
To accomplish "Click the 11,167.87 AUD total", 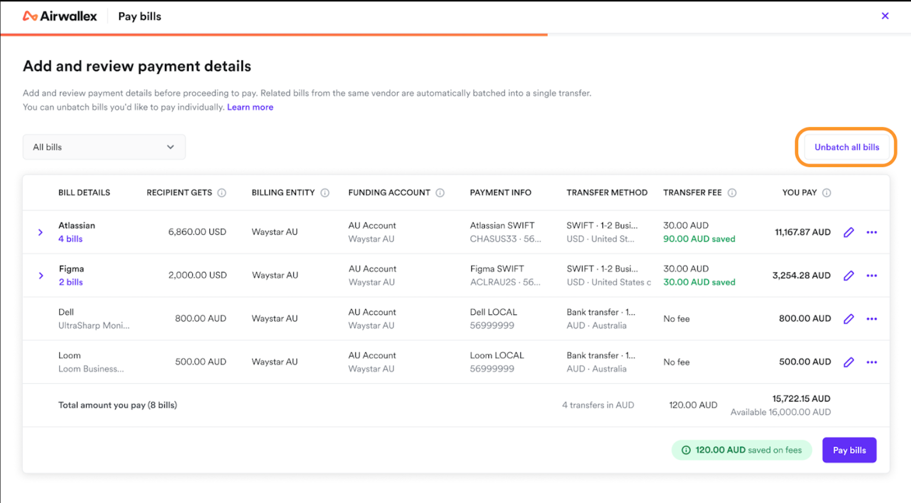I will tap(802, 232).
